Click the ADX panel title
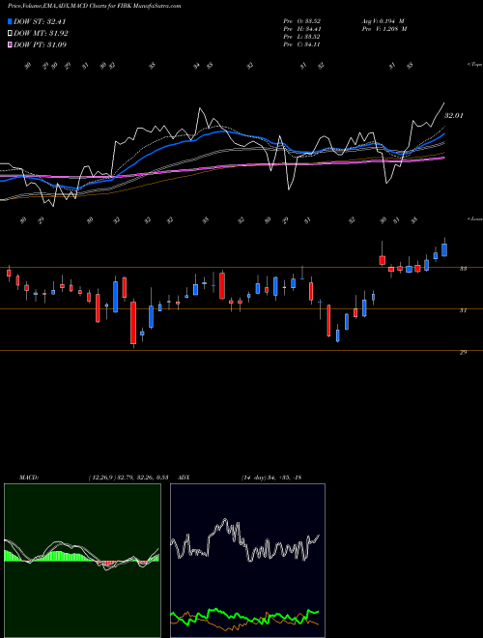The image size is (483, 638). tap(185, 478)
